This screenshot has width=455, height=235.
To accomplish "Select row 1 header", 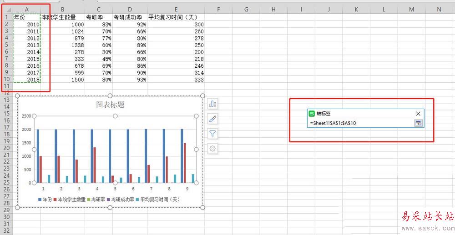I will tap(6, 17).
